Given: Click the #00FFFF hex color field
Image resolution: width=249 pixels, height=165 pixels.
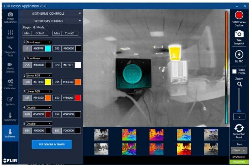Looking at the screenshot, I should coord(38,49).
